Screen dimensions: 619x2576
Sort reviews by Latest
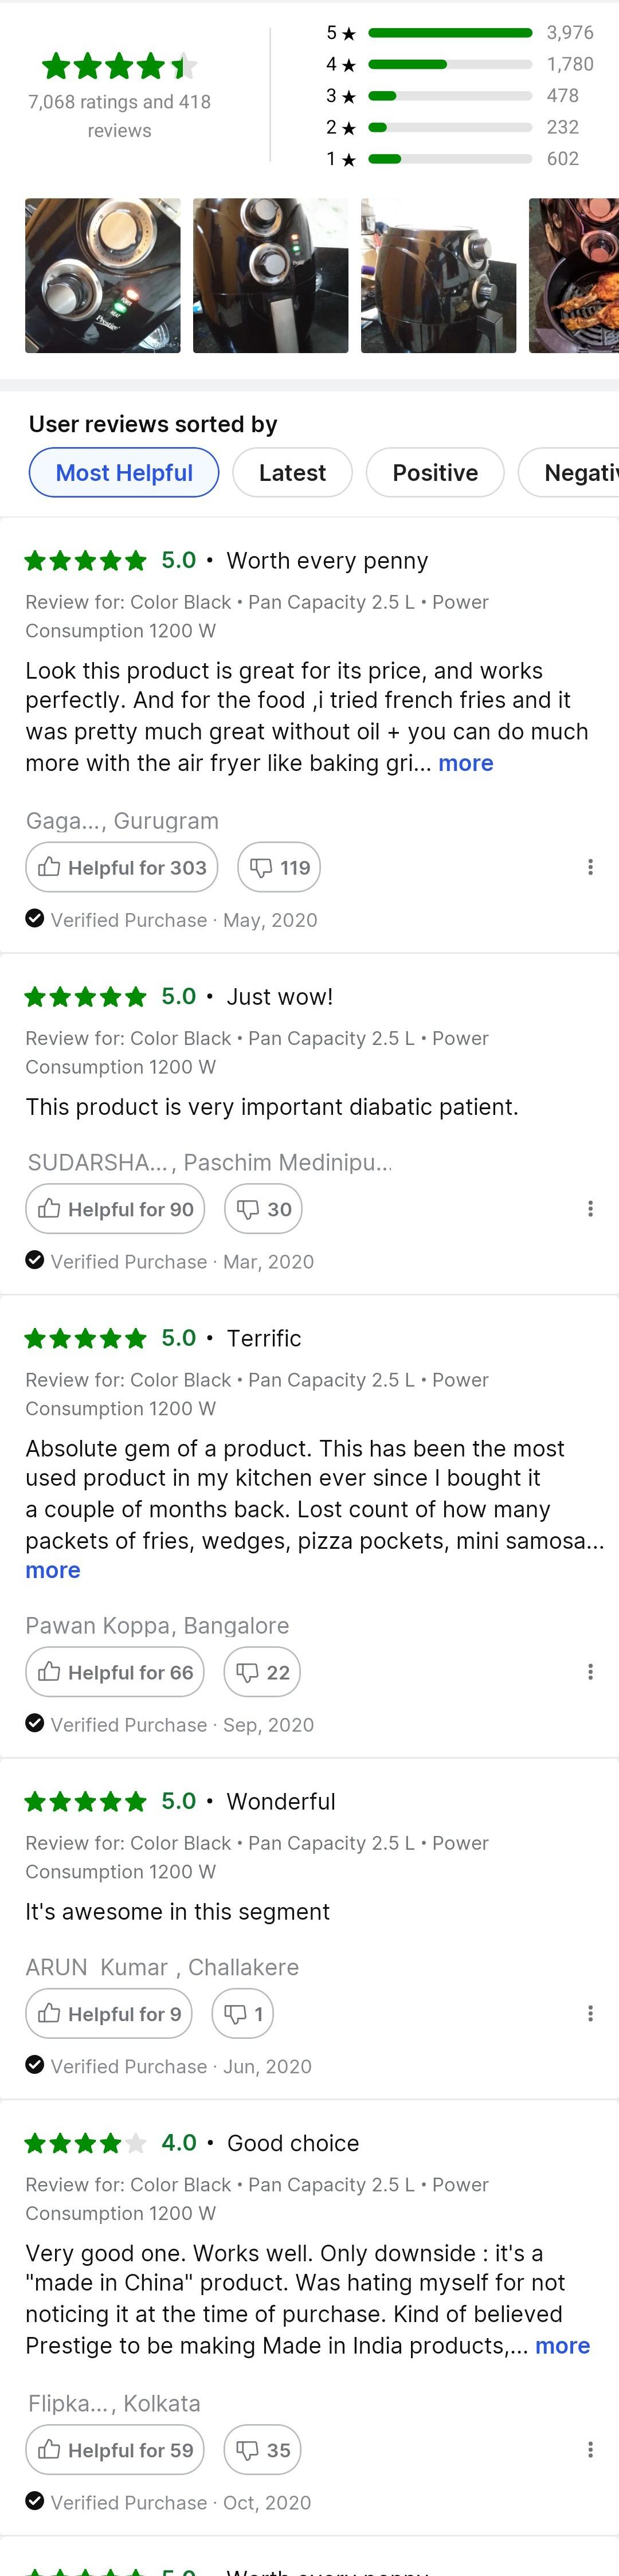(292, 473)
